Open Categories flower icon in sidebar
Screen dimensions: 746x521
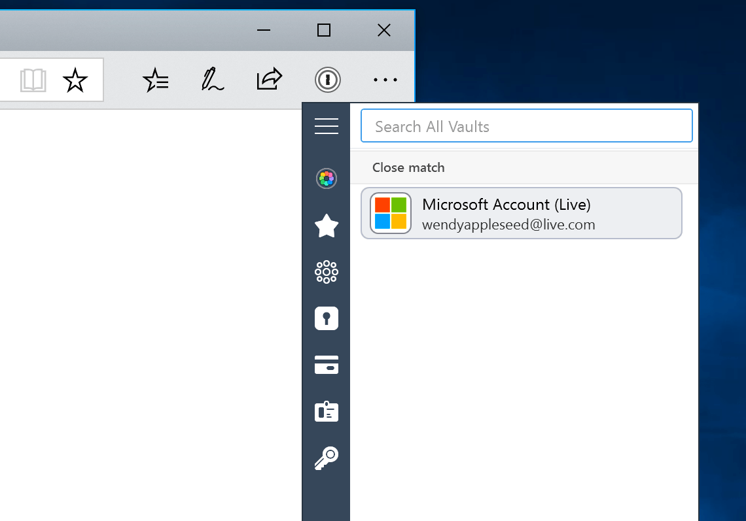pos(327,272)
